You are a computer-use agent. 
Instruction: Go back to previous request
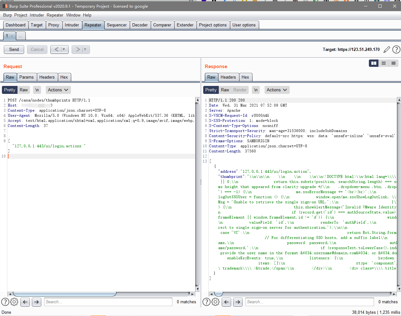pyautogui.click(x=56, y=49)
